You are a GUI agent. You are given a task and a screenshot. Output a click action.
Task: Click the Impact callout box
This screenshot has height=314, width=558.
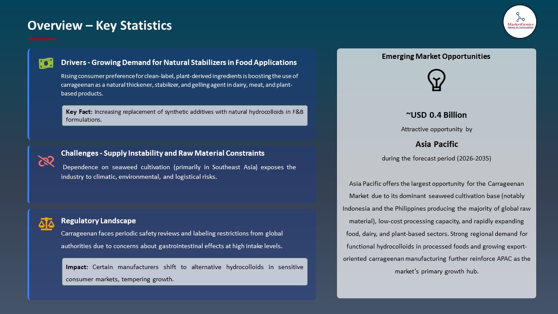click(x=184, y=273)
